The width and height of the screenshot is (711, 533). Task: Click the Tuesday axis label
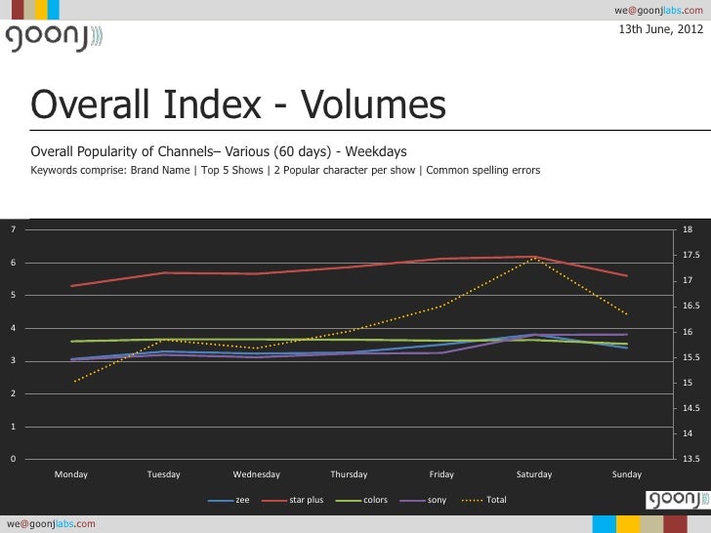tap(164, 474)
